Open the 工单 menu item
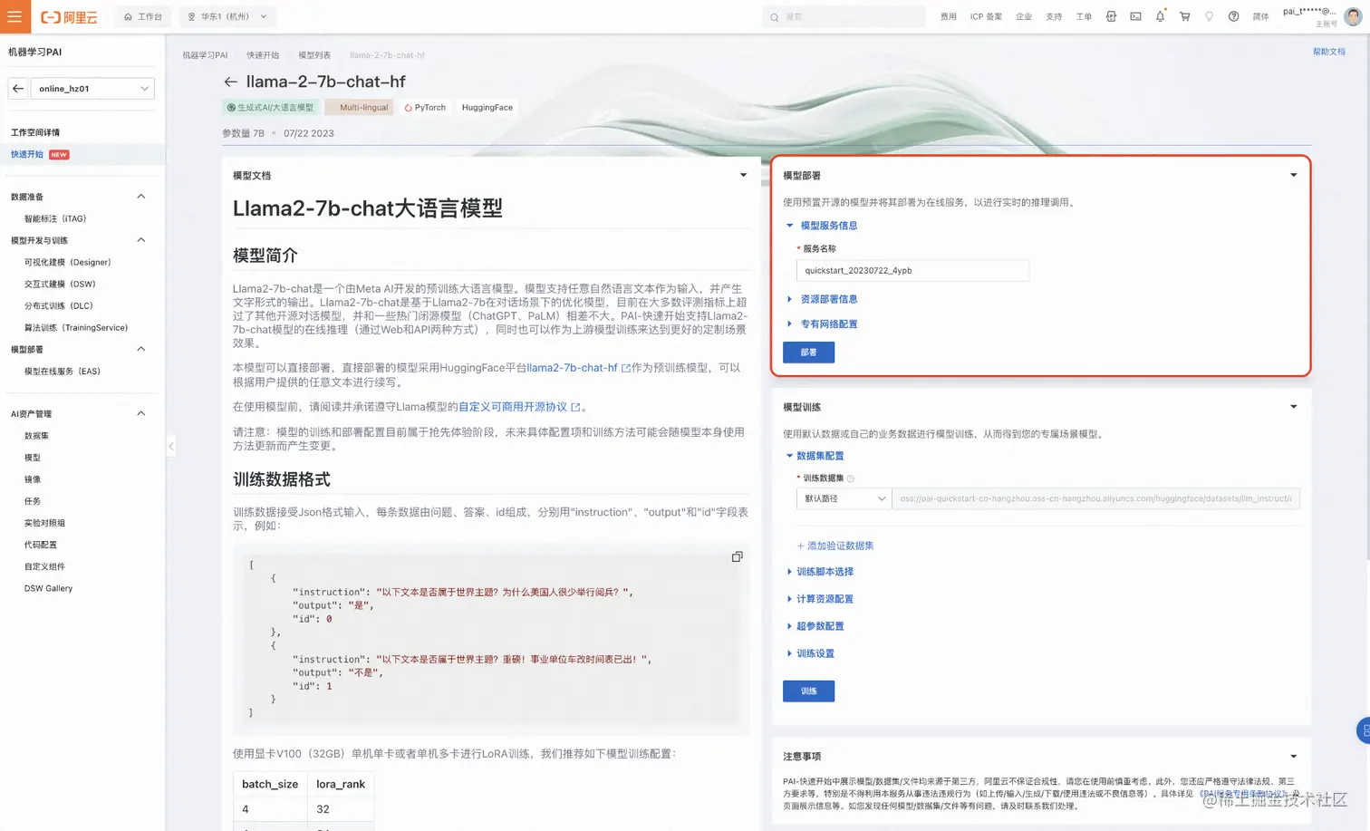The image size is (1370, 831). 1084,16
